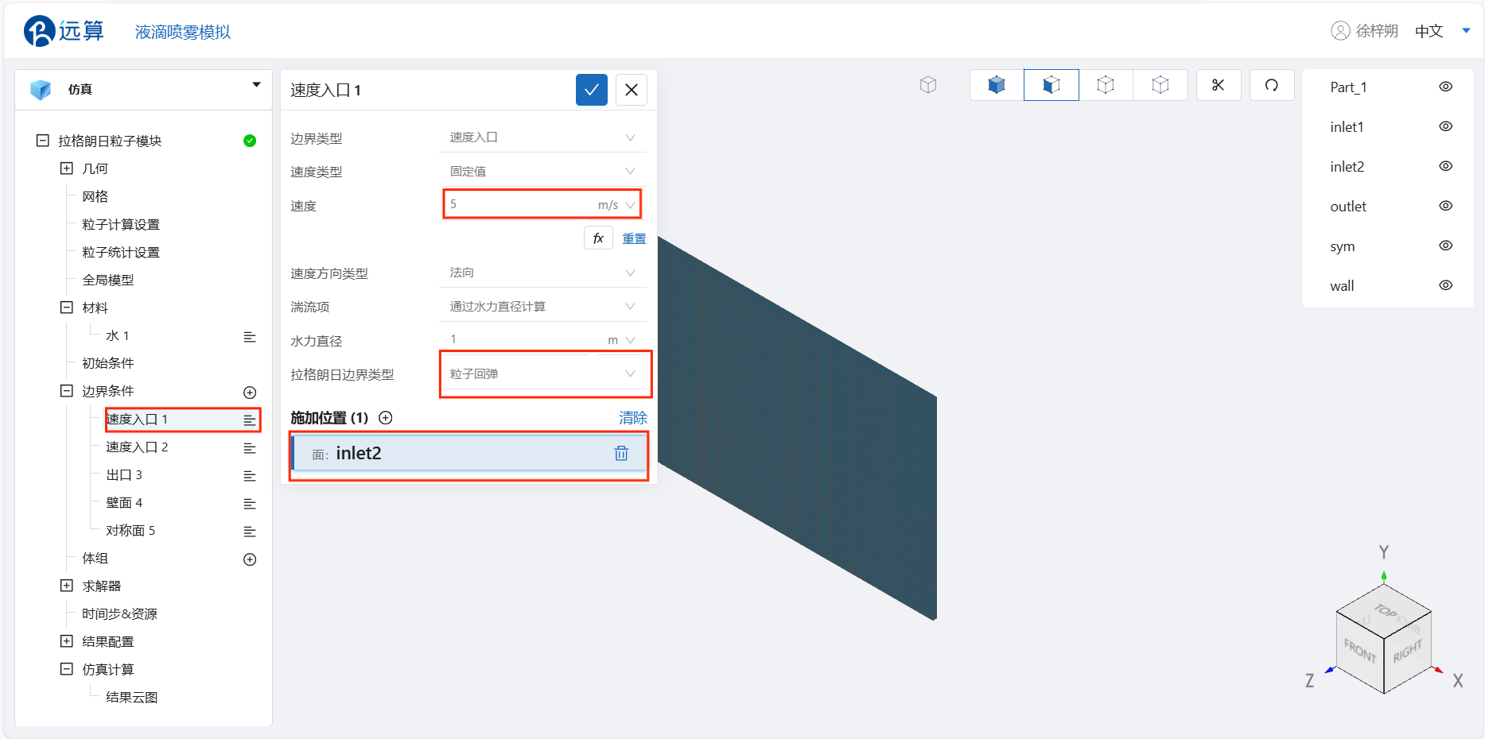Click the reset view rotate icon
Viewport: 1485px width, 739px height.
(1272, 85)
